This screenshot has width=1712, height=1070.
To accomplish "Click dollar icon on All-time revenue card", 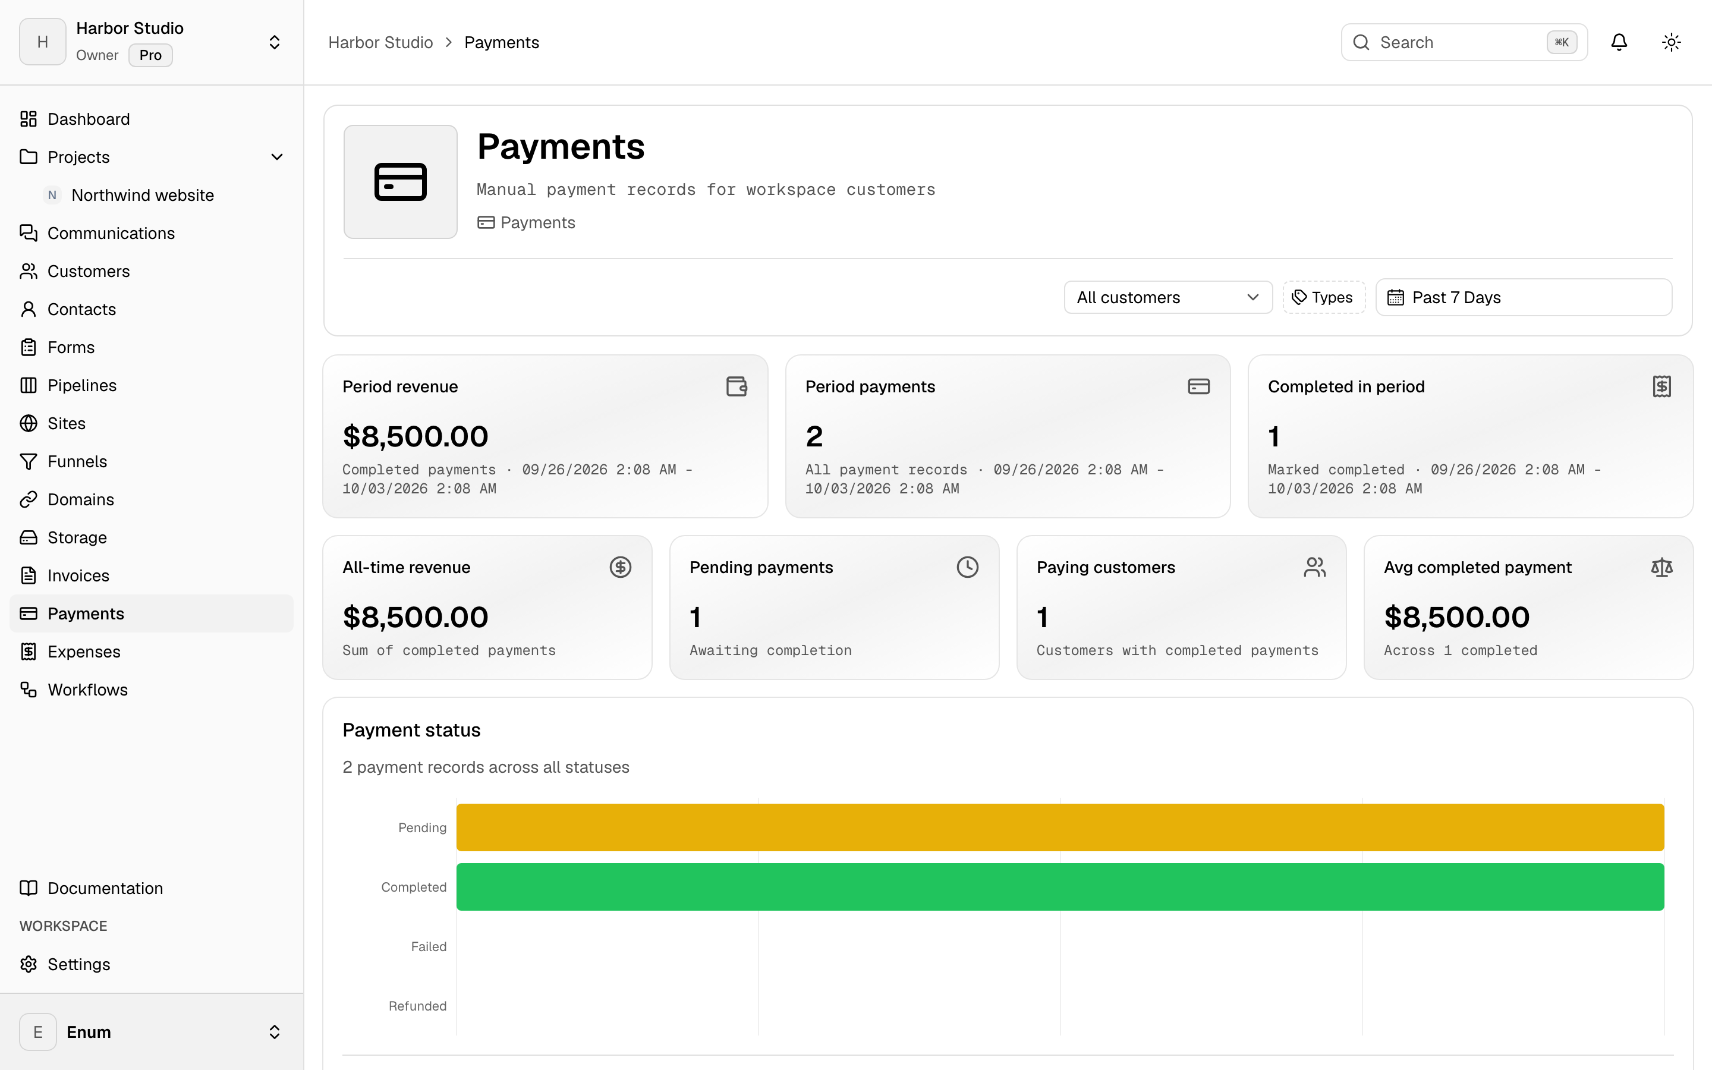I will click(621, 567).
